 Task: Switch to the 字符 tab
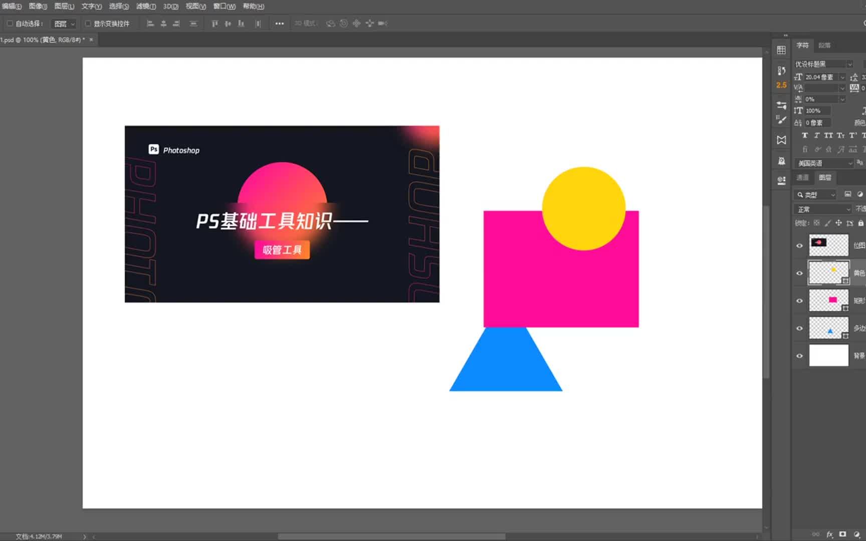point(803,46)
